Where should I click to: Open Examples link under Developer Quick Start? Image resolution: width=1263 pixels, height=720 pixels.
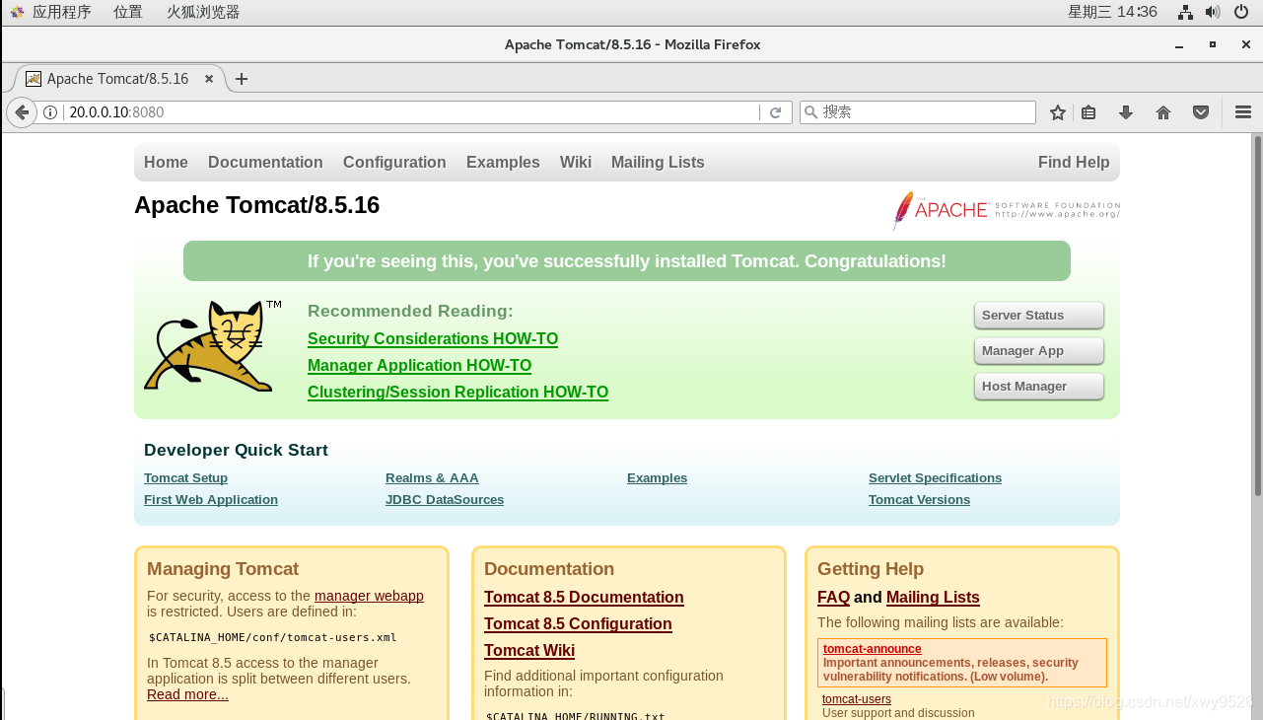click(657, 478)
